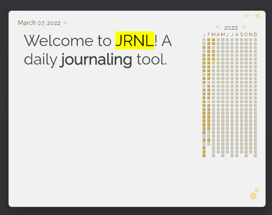
Task: Click the yellow dot beside the date
Action: click(x=65, y=23)
